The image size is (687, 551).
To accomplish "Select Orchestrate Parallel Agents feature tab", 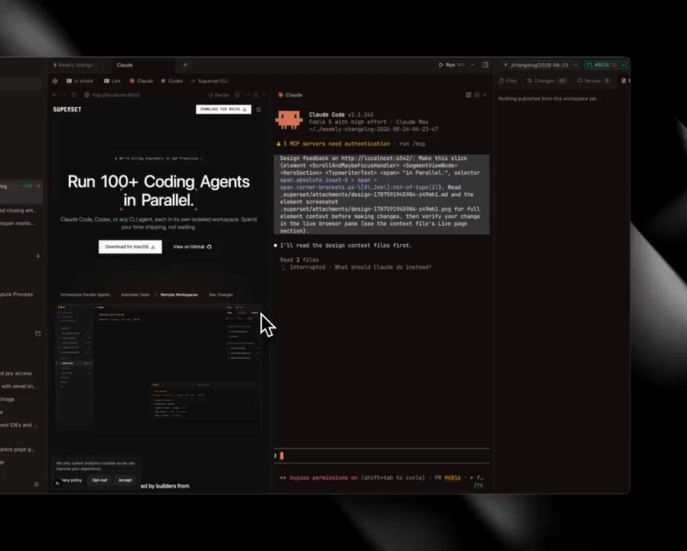I will tap(85, 295).
